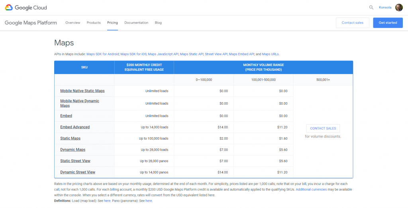This screenshot has width=408, height=208.
Task: Open the Additional currencies link
Action: click(311, 189)
